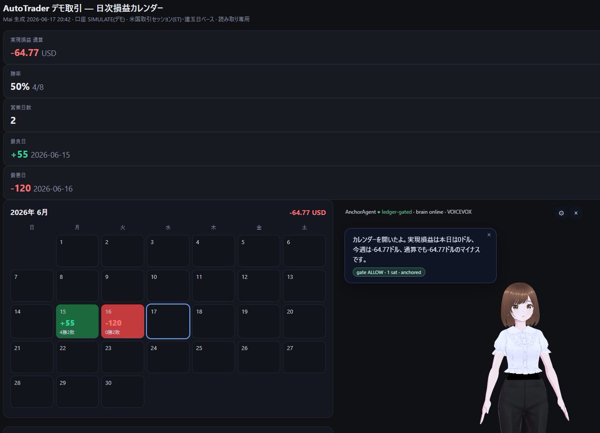Viewport: 600px width, 433px height.
Task: Click monthly total -64.77 USD in calendar header
Action: [307, 212]
